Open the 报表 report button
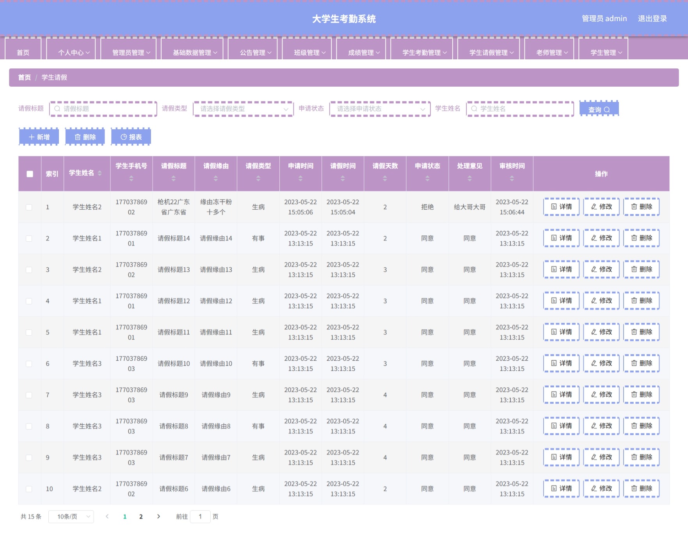Image resolution: width=688 pixels, height=536 pixels. tap(131, 137)
